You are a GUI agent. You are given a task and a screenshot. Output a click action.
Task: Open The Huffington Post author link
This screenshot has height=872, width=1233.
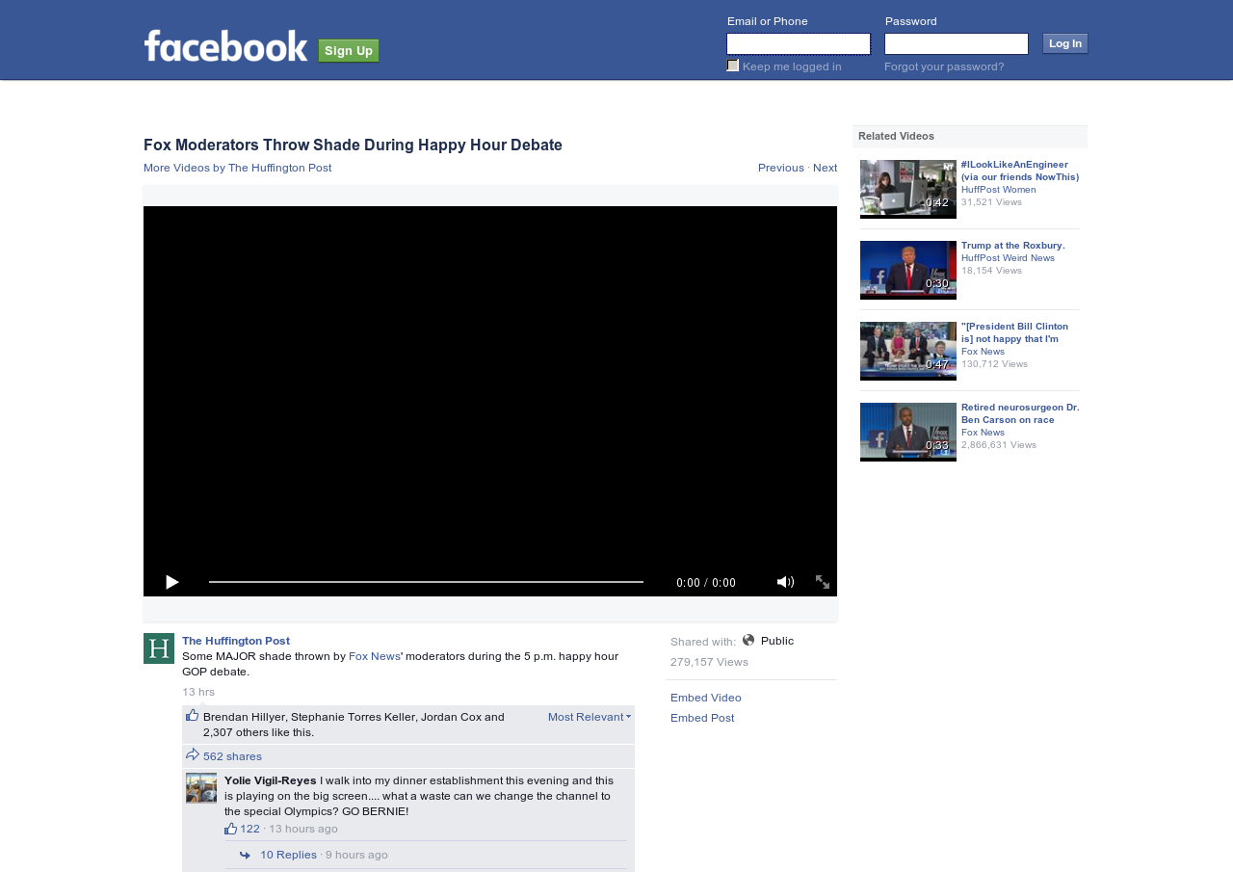(x=236, y=641)
